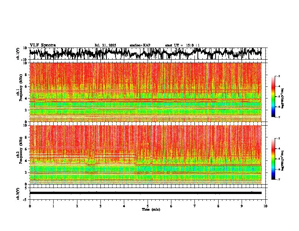Viewport: 299px width, 231px height.
Task: Click the "-3" label on ch.2 color scale
Action: pyautogui.click(x=279, y=139)
